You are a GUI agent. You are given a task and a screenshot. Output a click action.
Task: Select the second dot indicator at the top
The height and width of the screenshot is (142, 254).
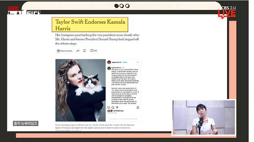[x=122, y=6]
